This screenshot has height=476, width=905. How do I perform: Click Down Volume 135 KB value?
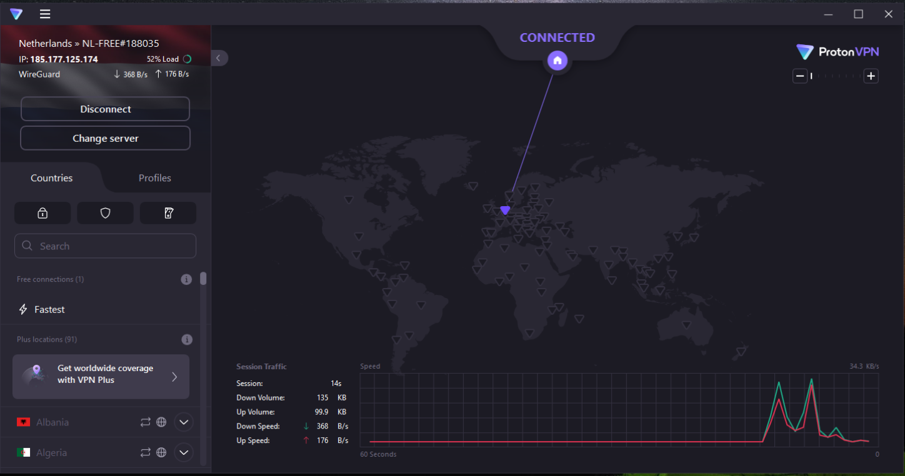tap(332, 398)
